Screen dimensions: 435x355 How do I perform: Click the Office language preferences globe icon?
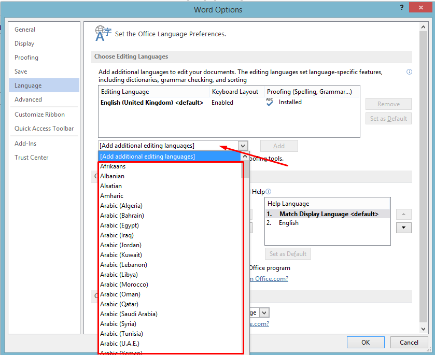103,34
